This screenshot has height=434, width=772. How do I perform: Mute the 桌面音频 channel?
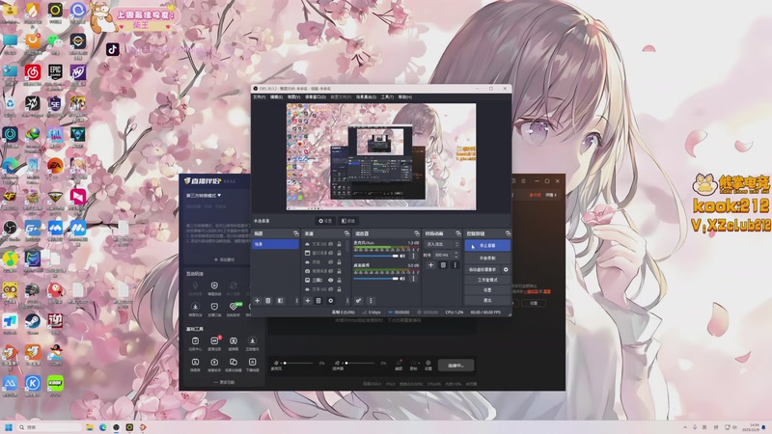coord(402,279)
